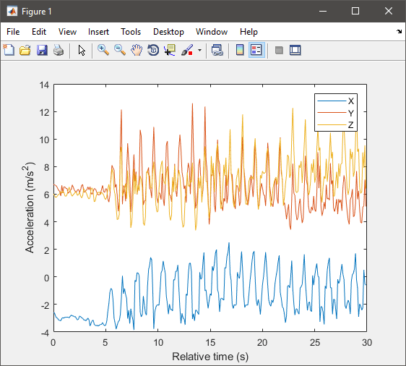The width and height of the screenshot is (406, 366).
Task: Click the Y line sample in legend
Action: 332,113
